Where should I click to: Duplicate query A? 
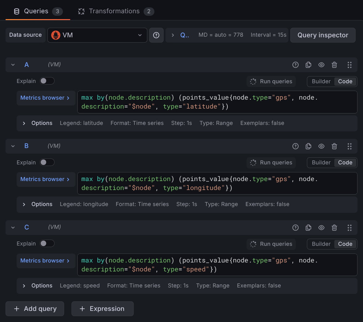pos(308,65)
